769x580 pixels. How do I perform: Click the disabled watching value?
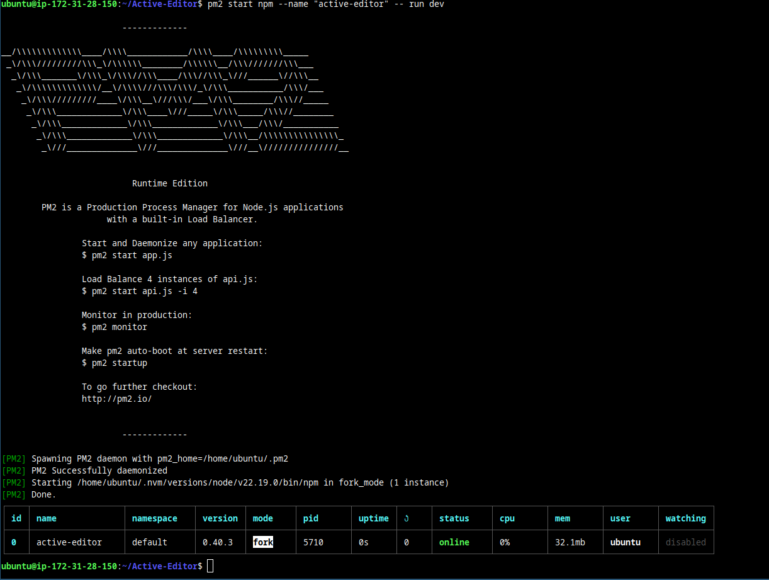(x=685, y=542)
